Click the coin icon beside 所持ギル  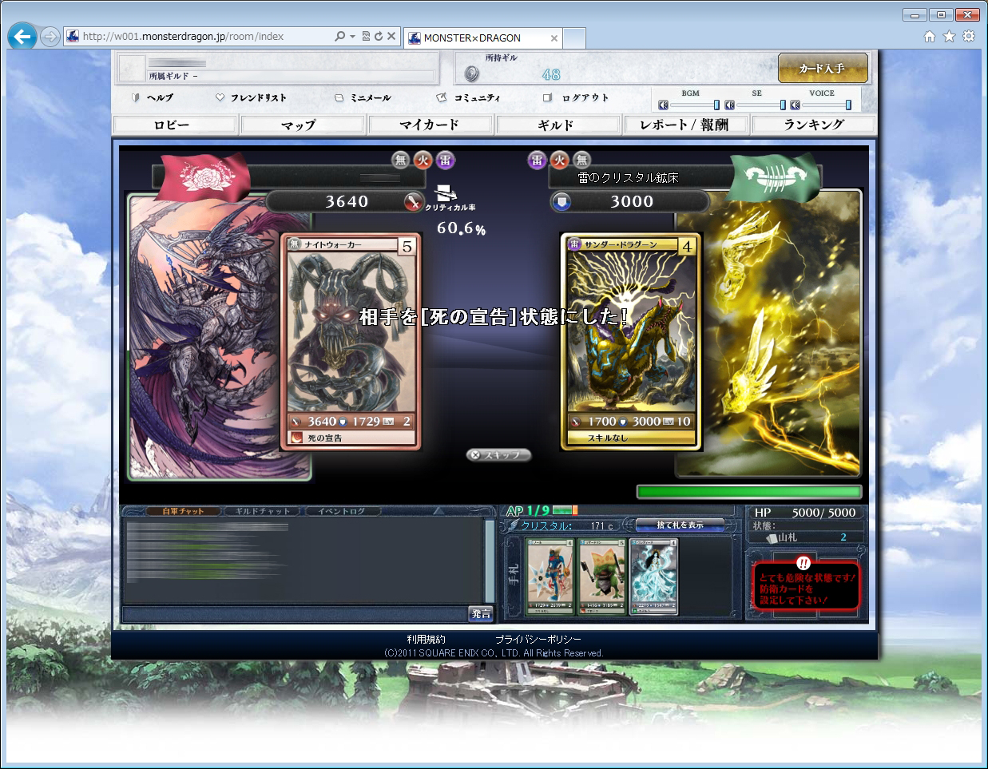(x=472, y=74)
